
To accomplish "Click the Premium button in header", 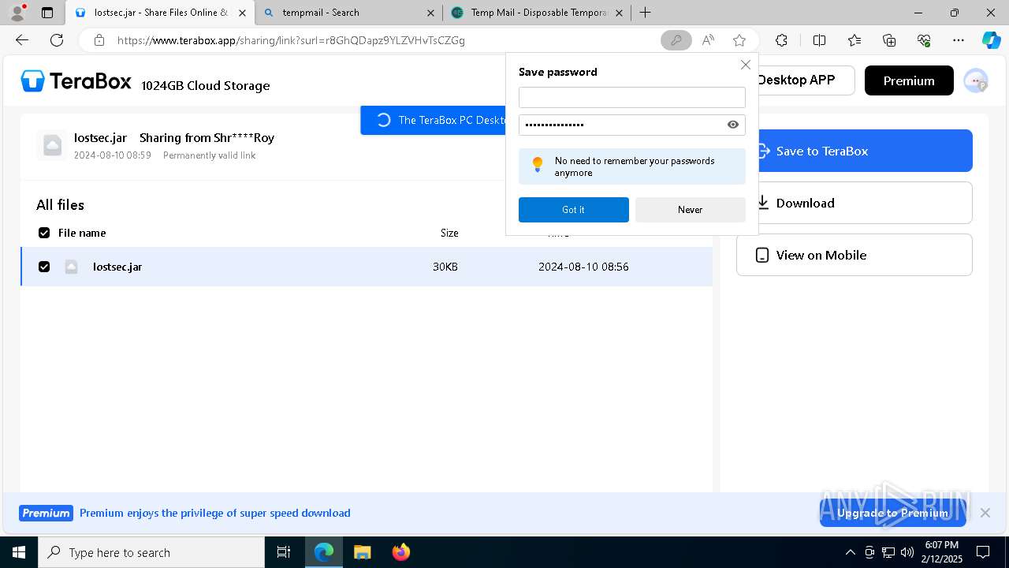I will click(x=909, y=80).
